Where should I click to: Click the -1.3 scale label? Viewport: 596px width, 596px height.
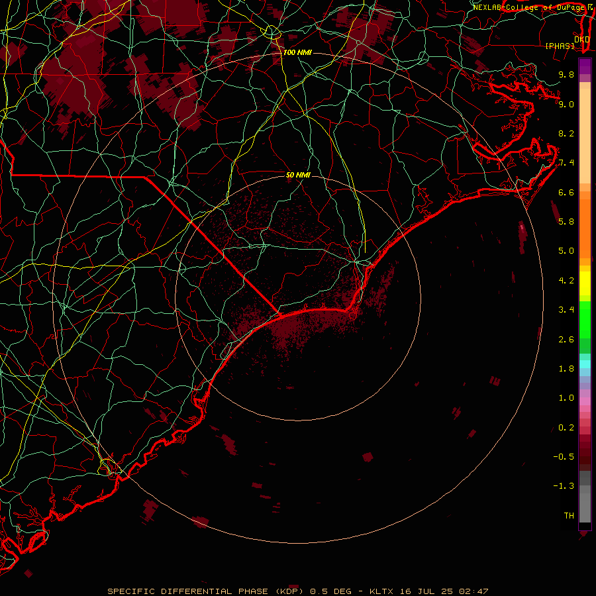tap(564, 486)
